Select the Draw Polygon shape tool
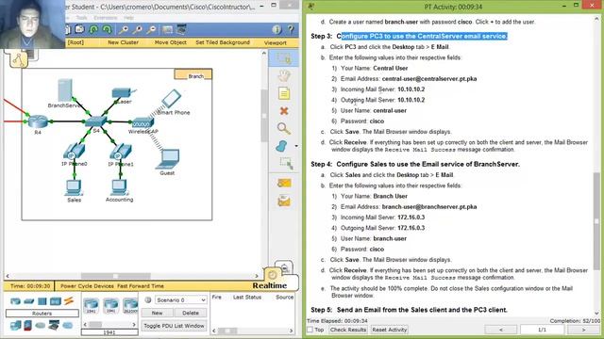Viewport: 604px width, 339px height. click(282, 146)
